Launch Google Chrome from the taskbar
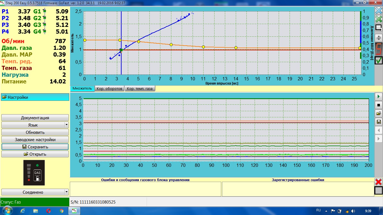 click(x=61, y=211)
